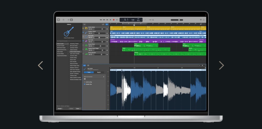
Task: Click the Play transport button
Action: (x=111, y=20)
